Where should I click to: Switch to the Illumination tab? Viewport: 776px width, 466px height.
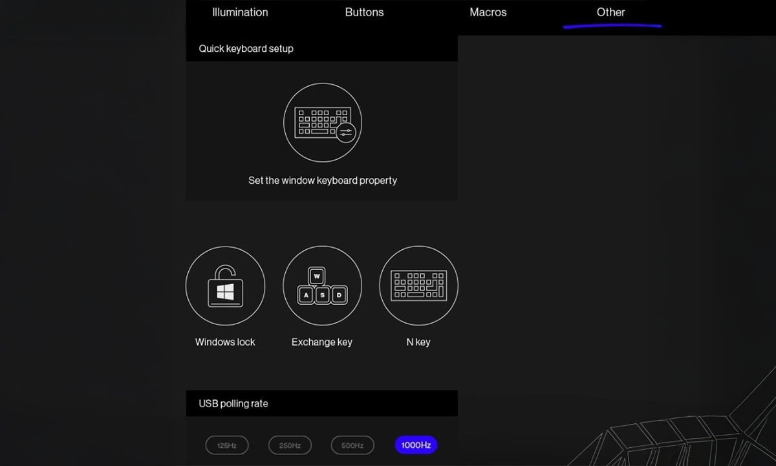240,12
